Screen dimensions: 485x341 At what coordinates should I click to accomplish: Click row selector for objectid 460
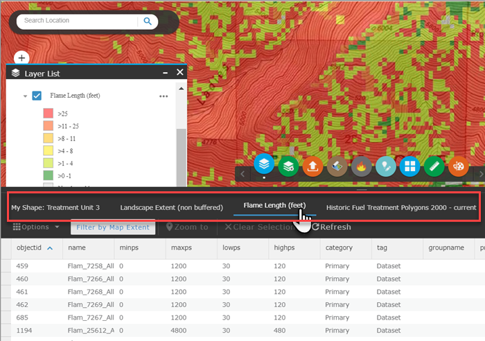[x=6, y=279]
